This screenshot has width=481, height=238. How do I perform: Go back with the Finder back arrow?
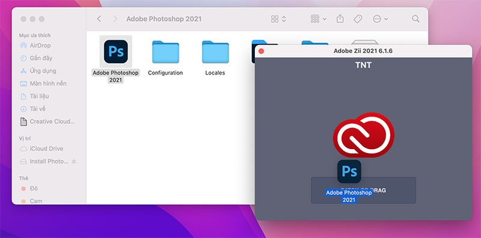point(99,19)
